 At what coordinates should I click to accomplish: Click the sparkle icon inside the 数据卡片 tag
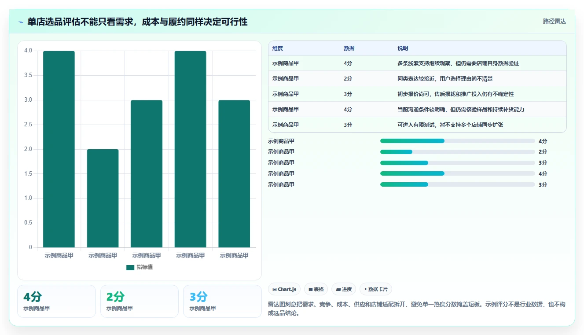(x=366, y=290)
